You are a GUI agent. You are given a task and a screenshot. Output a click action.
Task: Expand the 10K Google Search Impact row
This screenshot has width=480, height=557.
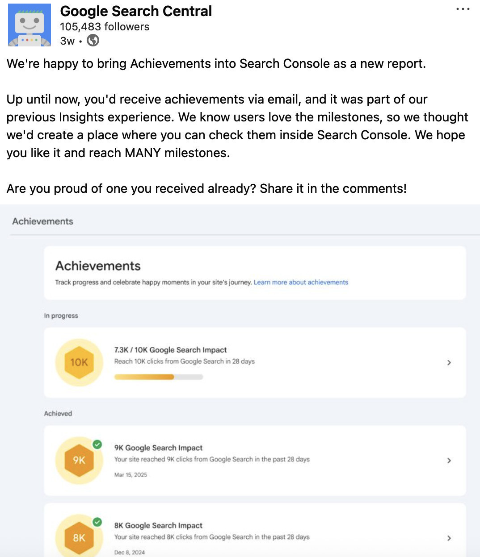pyautogui.click(x=449, y=362)
